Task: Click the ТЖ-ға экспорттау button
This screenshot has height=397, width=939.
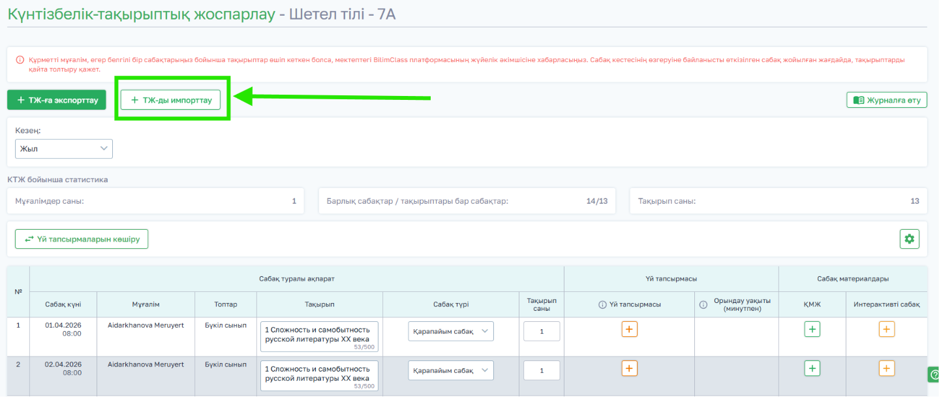Action: coord(57,100)
